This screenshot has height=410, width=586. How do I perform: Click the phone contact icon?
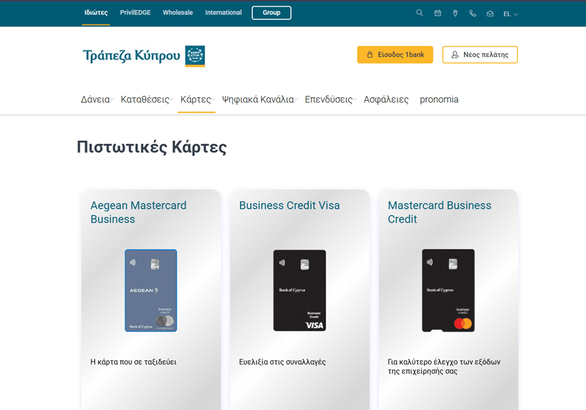(473, 14)
